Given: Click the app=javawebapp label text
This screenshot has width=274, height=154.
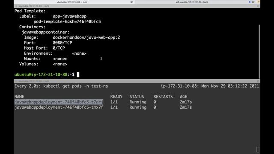Looking at the screenshot, I should pyautogui.click(x=69, y=16).
